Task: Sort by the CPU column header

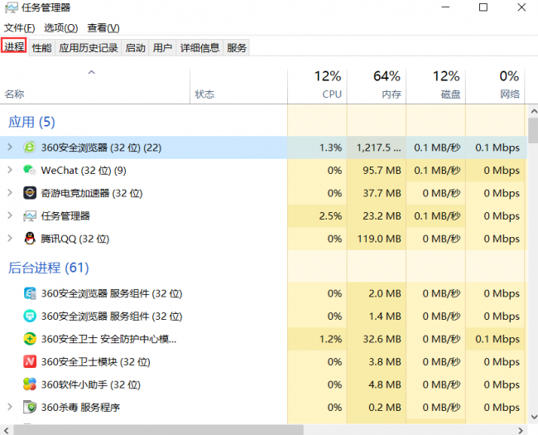Action: (x=317, y=86)
